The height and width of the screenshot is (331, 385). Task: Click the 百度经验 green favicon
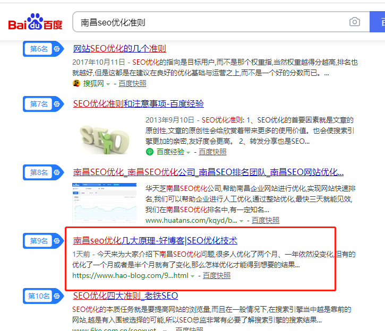coord(150,152)
